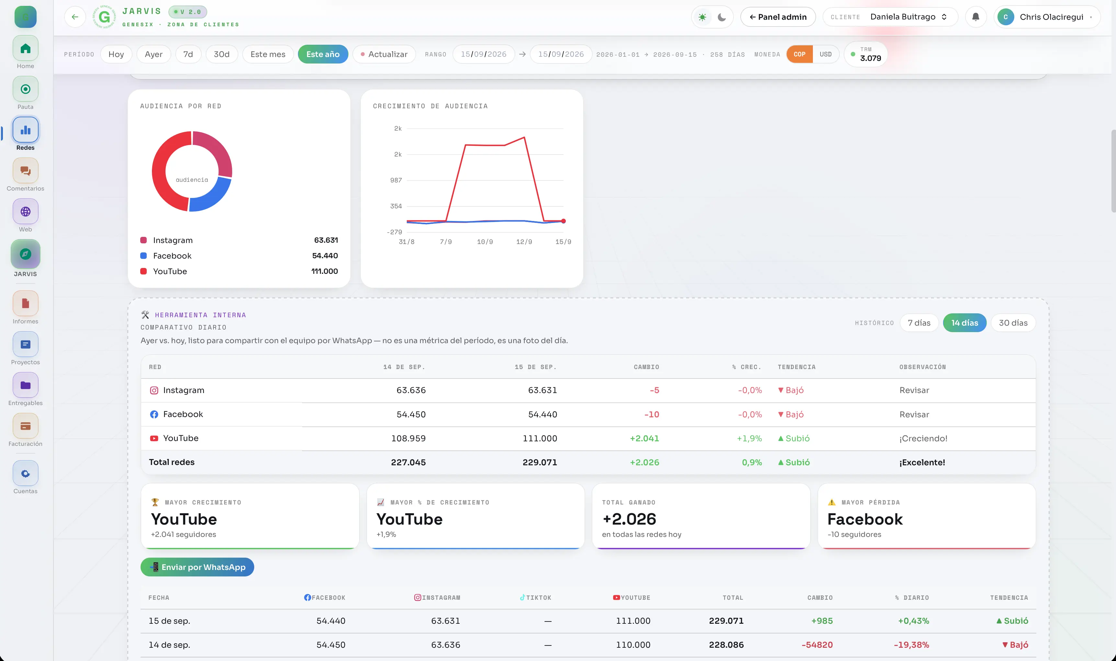Viewport: 1116px width, 661px height.
Task: Click the 15 de sep. history row date
Action: (169, 621)
